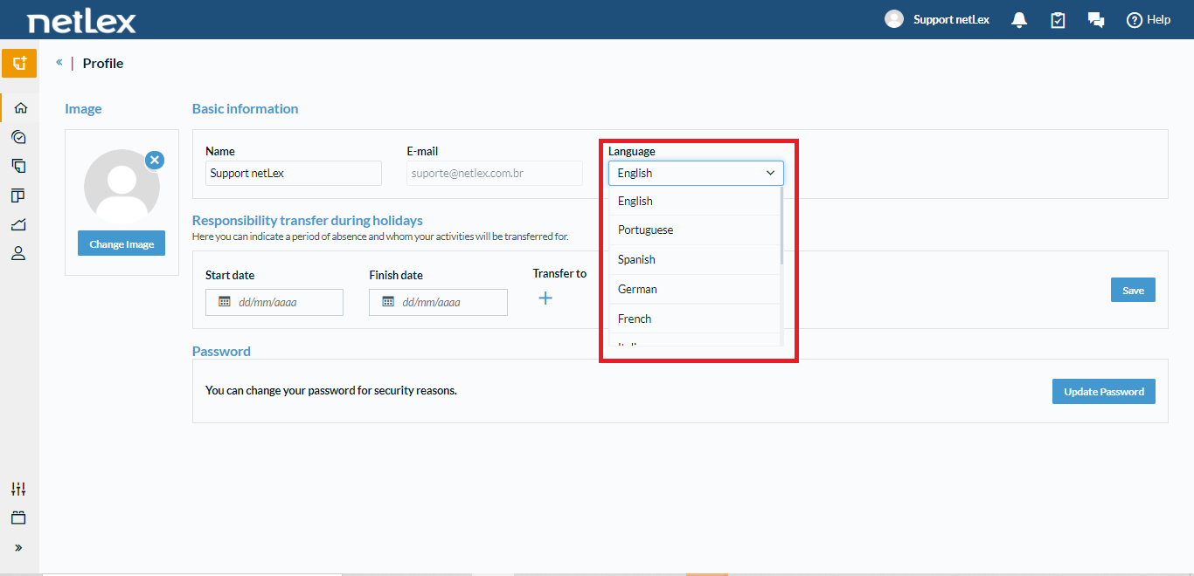Add a Transfer to person with plus icon
The image size is (1194, 576).
tap(545, 298)
